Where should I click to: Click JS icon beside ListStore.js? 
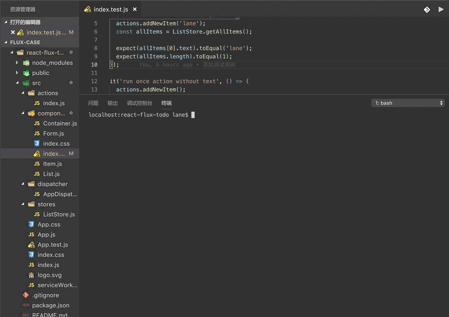[37, 215]
